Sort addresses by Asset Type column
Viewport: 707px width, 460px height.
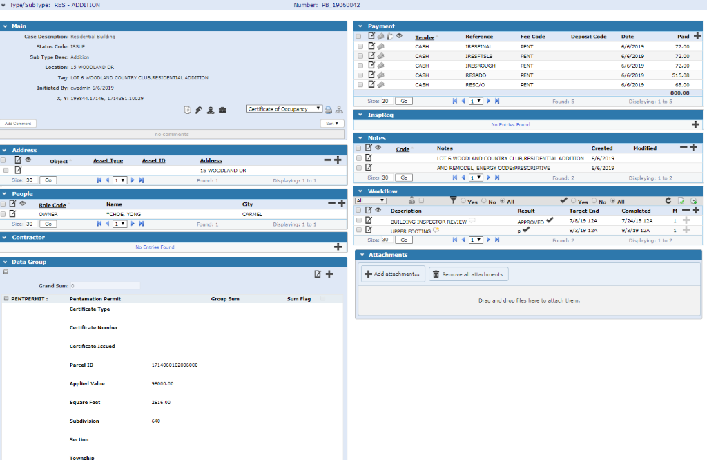tap(108, 160)
